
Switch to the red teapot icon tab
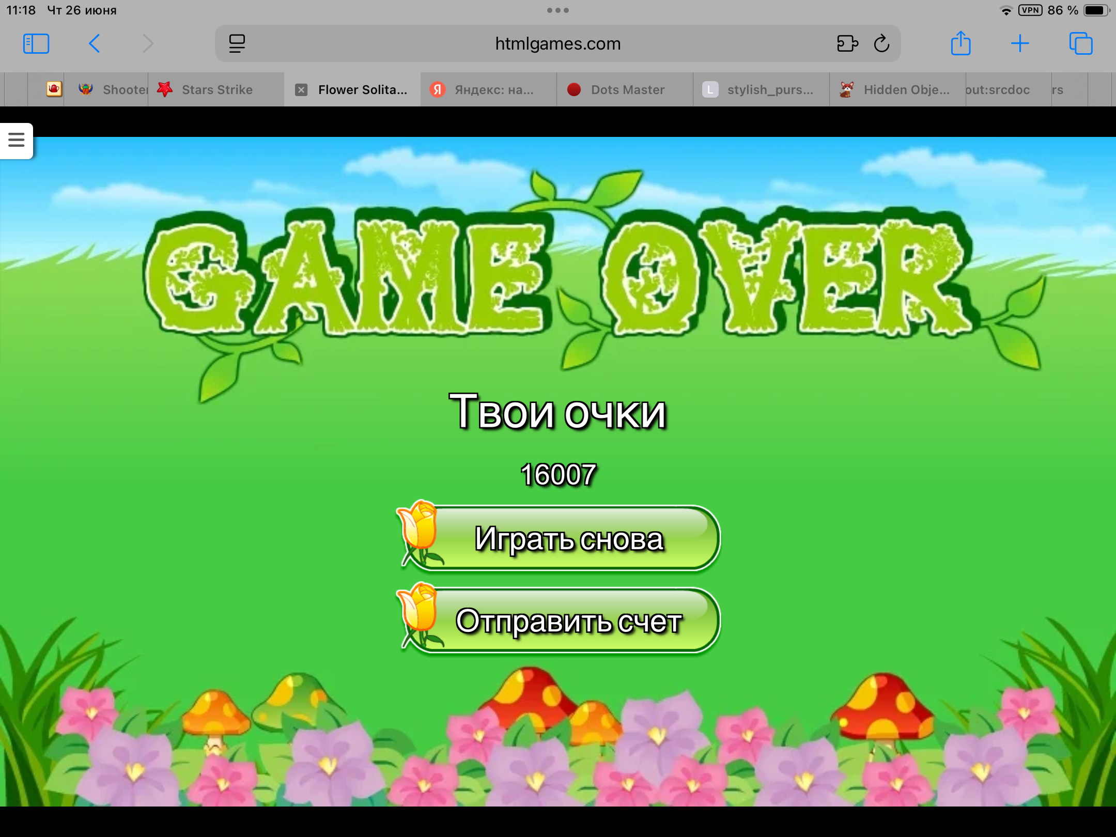(x=54, y=89)
